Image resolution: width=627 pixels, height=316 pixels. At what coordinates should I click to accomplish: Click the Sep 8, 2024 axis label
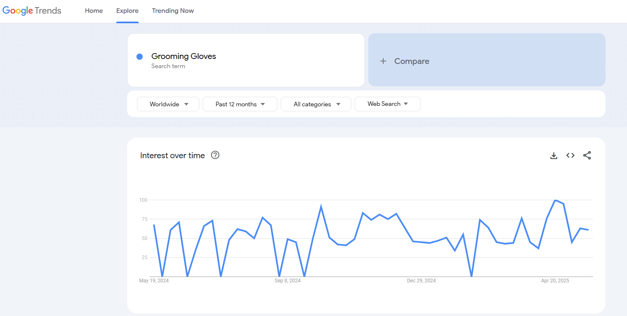287,281
